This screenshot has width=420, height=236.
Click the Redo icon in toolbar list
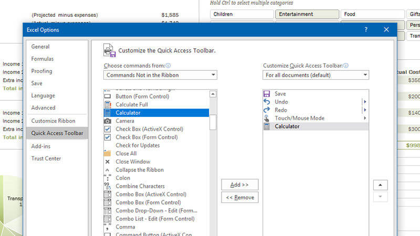[x=267, y=110]
